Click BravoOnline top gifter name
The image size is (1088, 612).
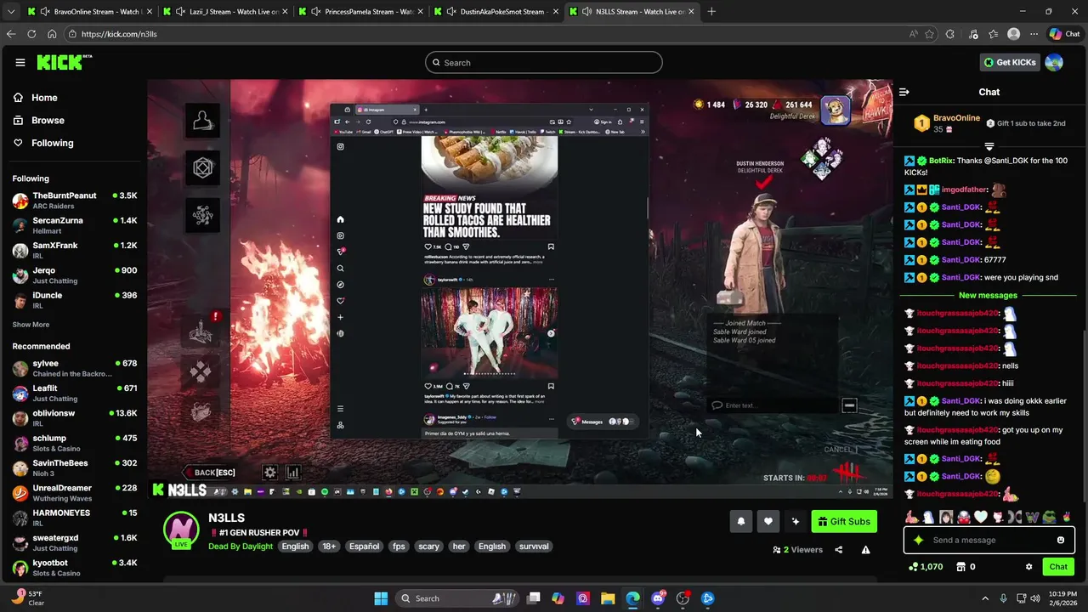(x=956, y=118)
